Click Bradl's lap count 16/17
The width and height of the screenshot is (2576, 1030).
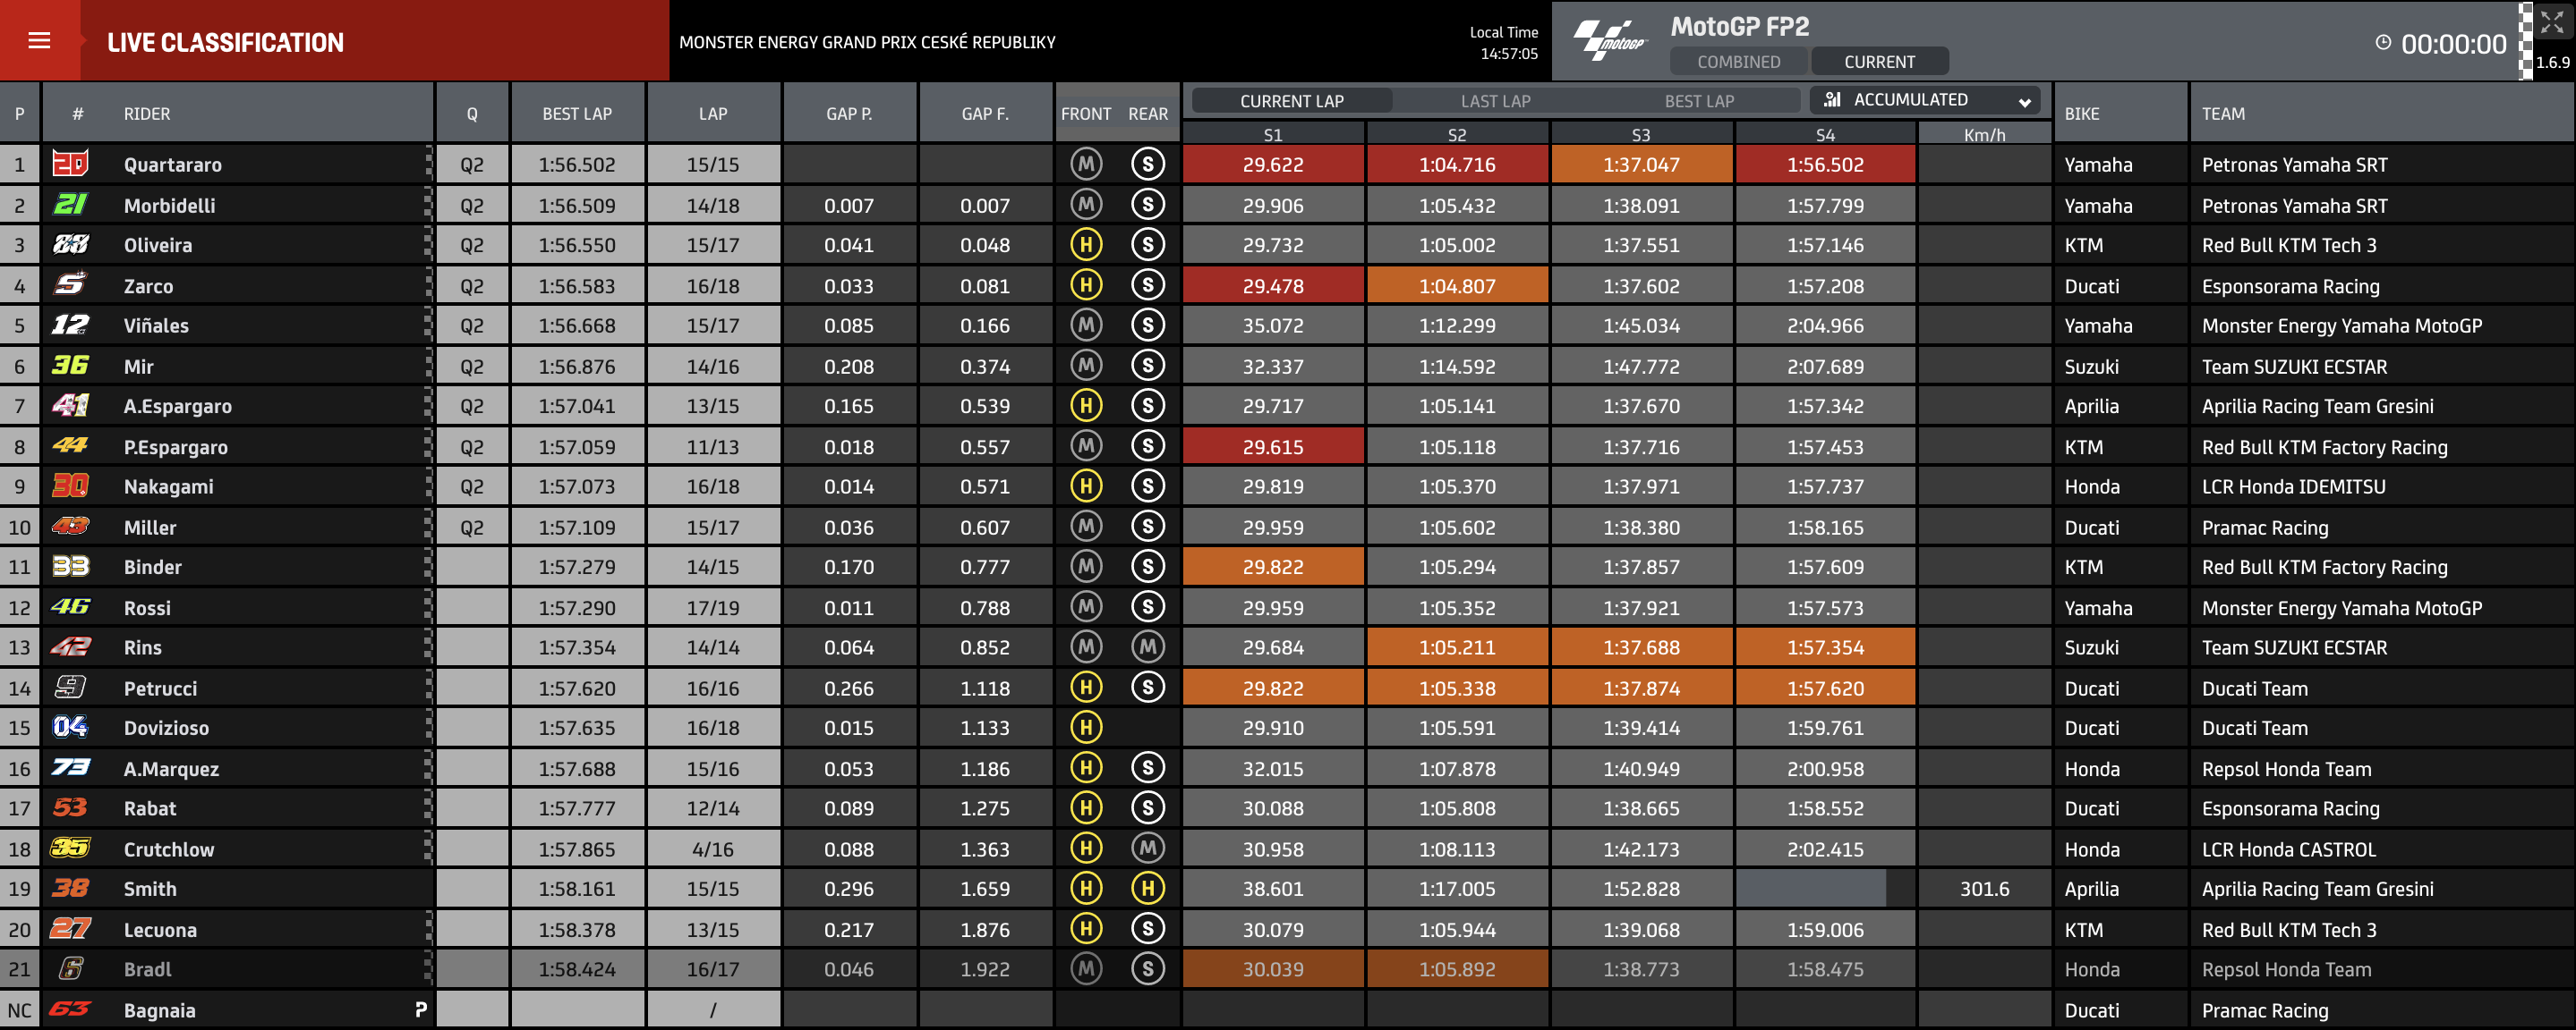[713, 969]
